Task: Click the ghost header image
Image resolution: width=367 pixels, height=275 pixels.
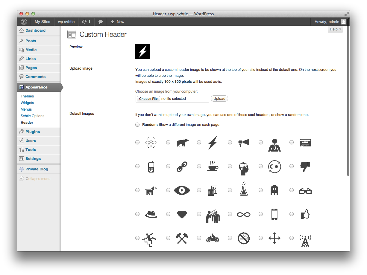Action: pos(275,190)
